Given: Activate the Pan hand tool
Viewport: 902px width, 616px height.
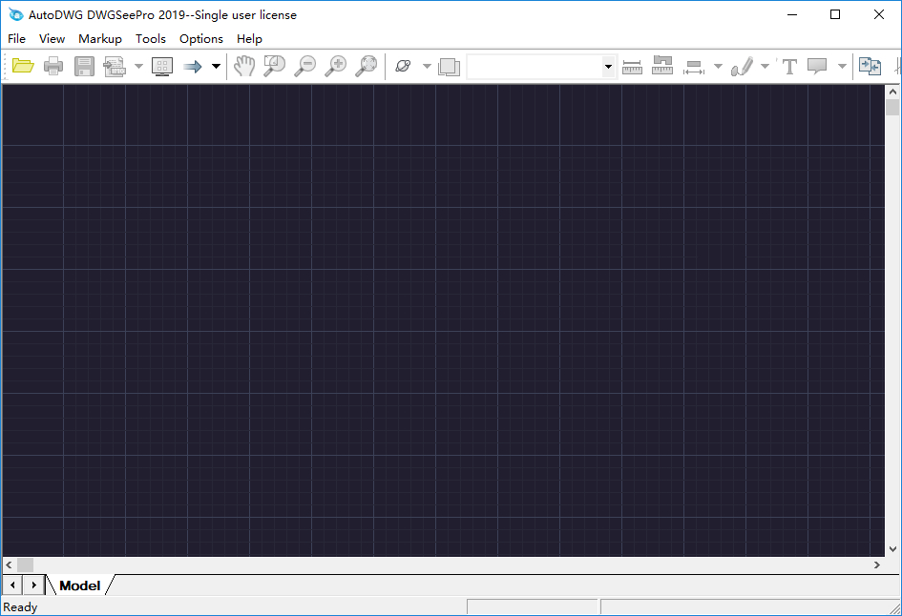Looking at the screenshot, I should pos(244,66).
